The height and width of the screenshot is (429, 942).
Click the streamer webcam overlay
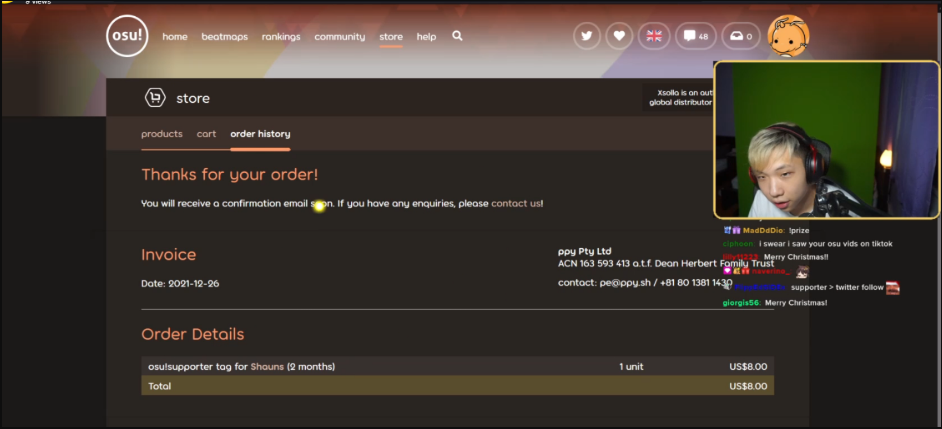click(826, 139)
